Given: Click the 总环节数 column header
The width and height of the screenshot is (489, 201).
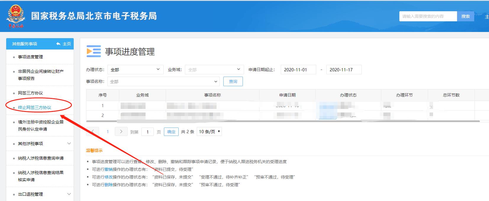Looking at the screenshot, I should pos(451,95).
